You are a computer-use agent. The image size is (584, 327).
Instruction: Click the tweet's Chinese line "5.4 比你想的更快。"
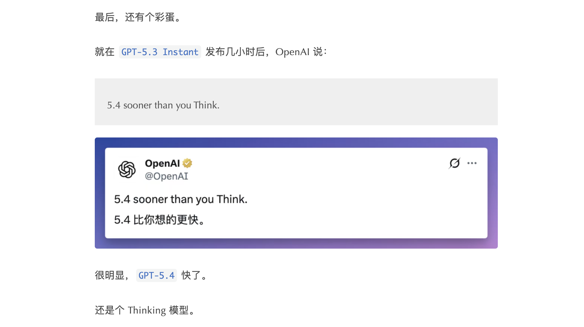[x=159, y=220]
